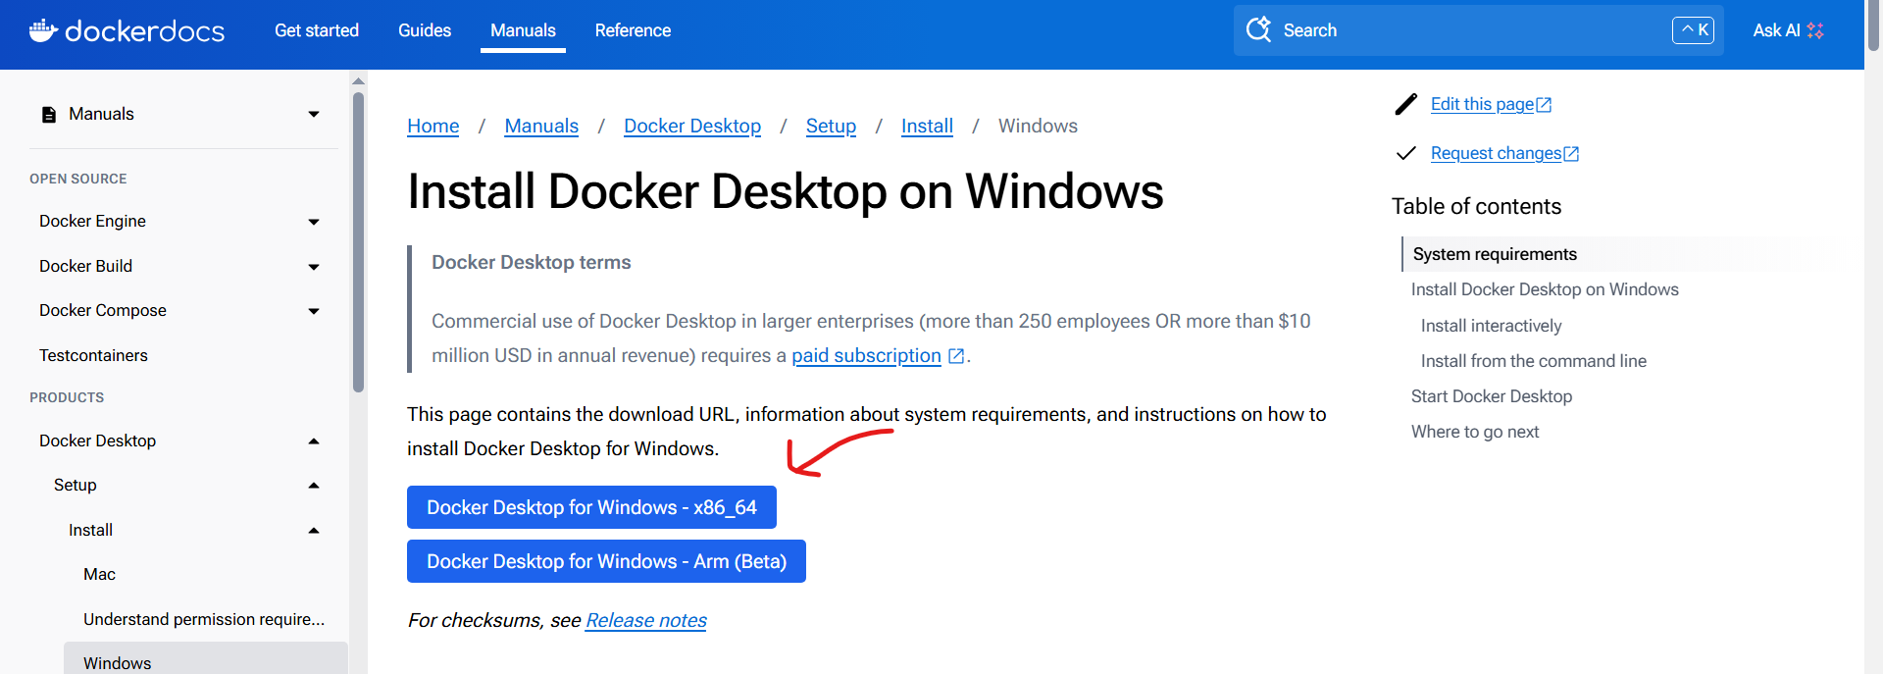Open Testcontainers in the sidebar
The image size is (1883, 674).
(93, 355)
